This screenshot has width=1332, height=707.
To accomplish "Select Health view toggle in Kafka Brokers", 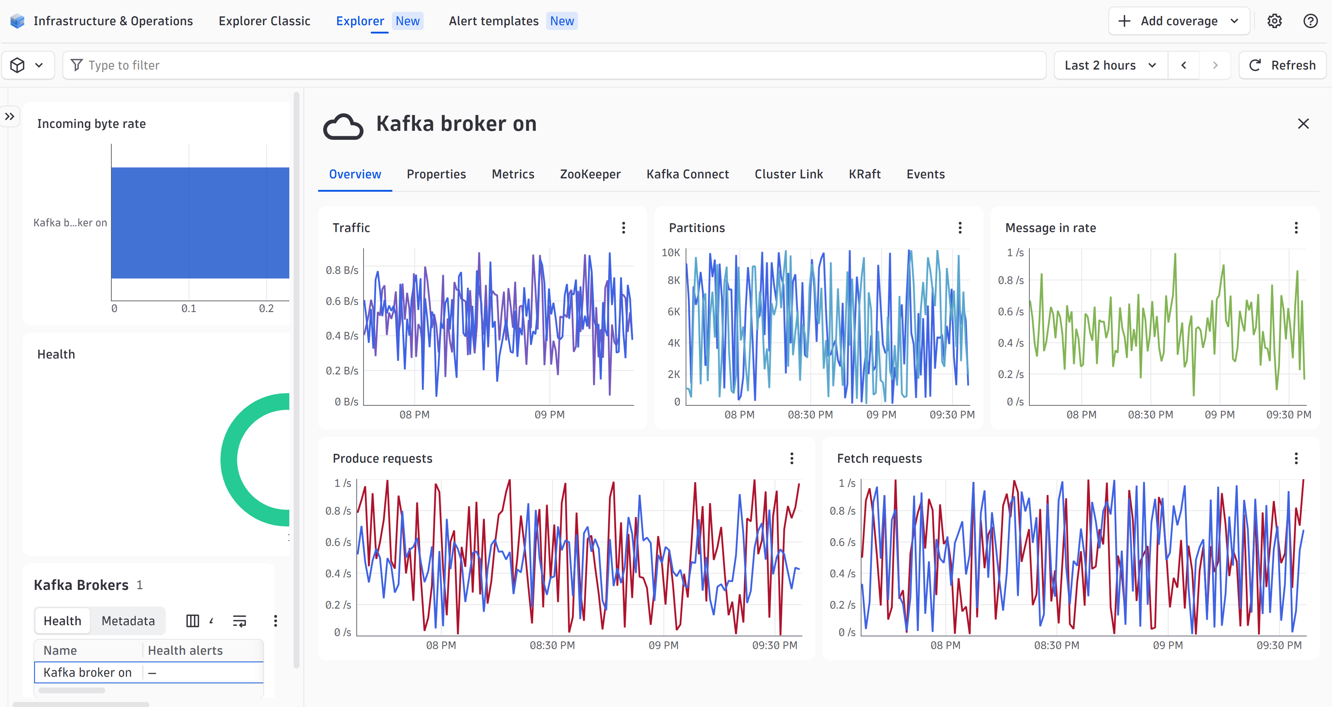I will pos(62,621).
